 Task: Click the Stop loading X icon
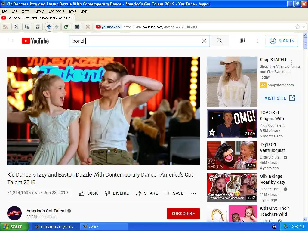click(88, 27)
